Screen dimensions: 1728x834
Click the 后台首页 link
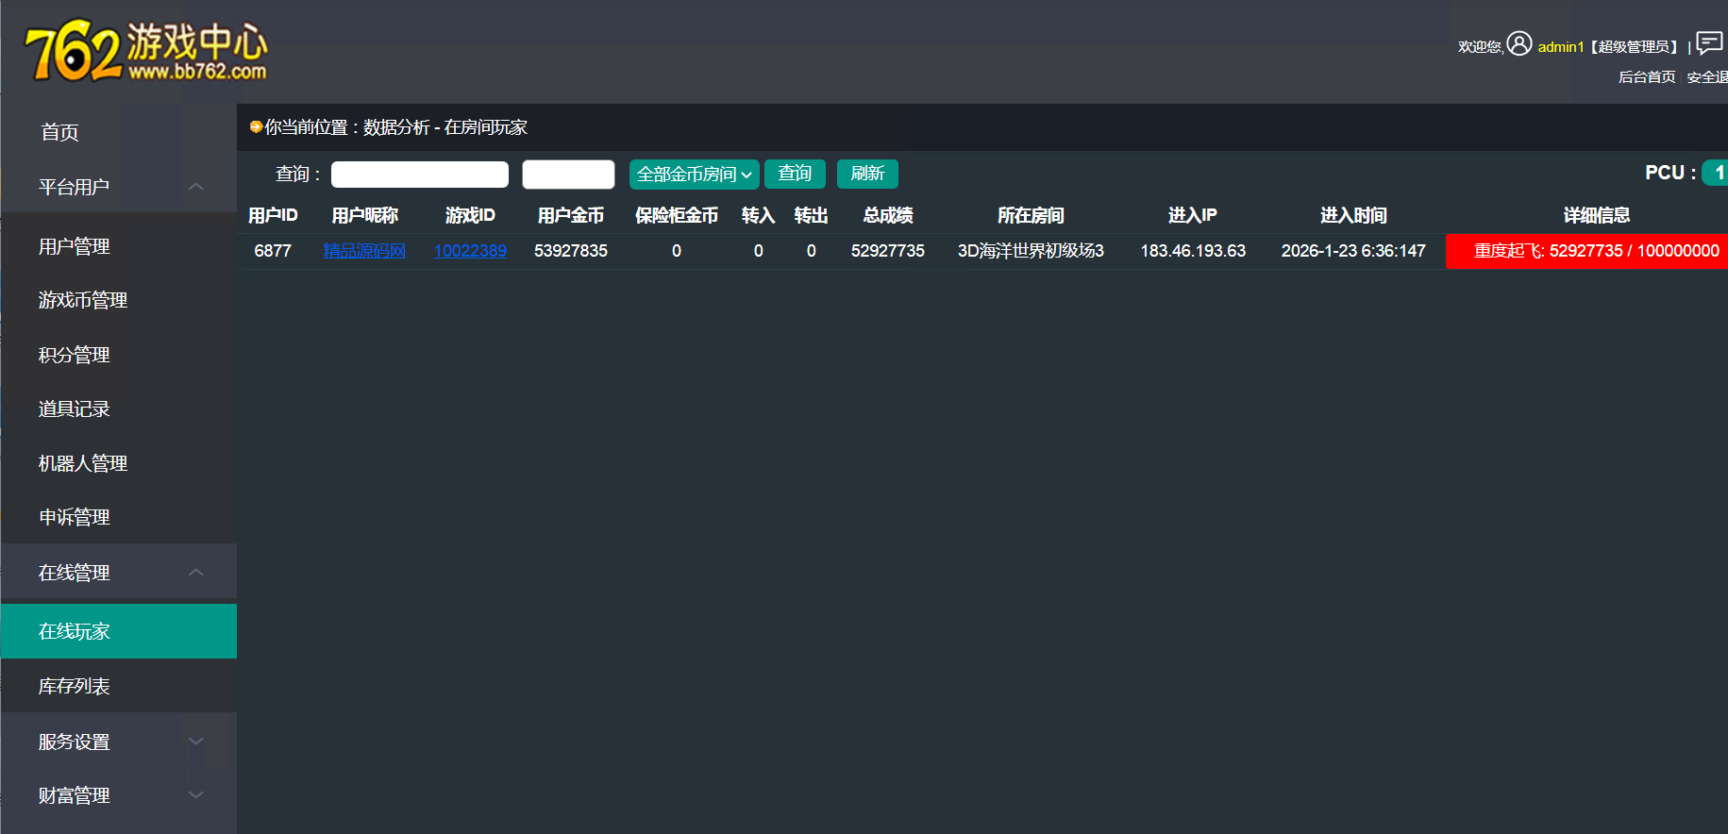pyautogui.click(x=1647, y=77)
